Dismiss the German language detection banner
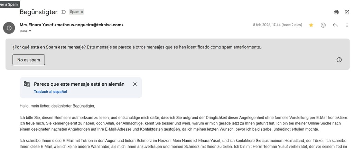The width and height of the screenshot is (354, 150). click(135, 84)
